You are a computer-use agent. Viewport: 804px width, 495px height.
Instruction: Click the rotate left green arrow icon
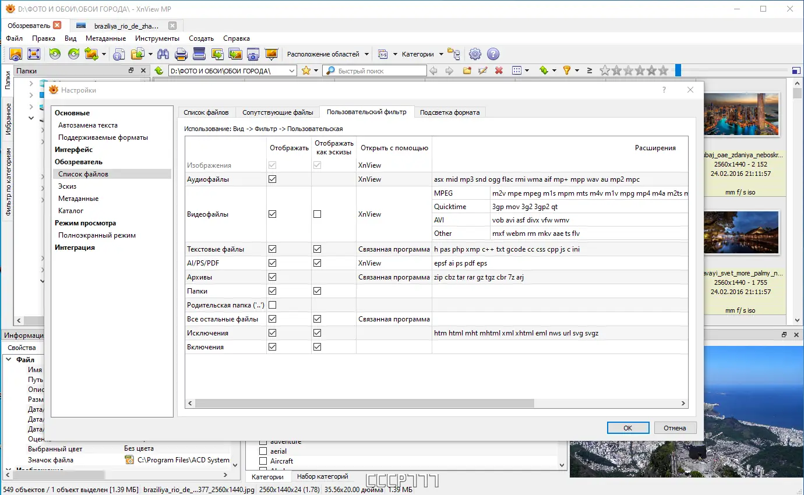(55, 54)
